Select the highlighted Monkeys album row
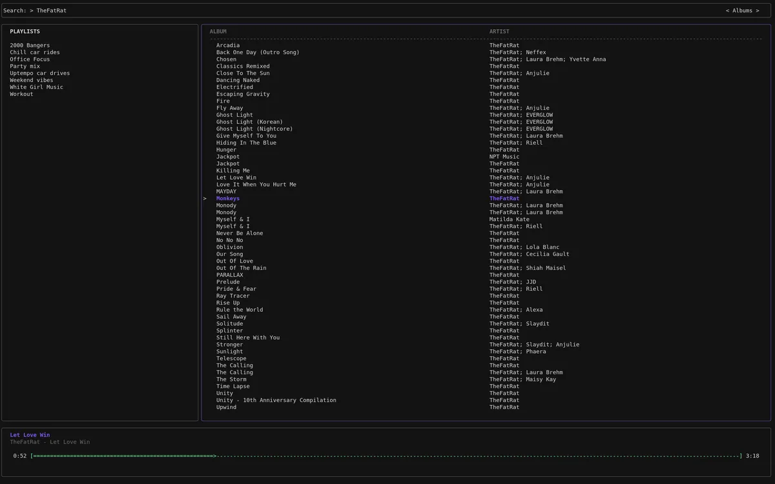The width and height of the screenshot is (775, 484). tap(228, 199)
